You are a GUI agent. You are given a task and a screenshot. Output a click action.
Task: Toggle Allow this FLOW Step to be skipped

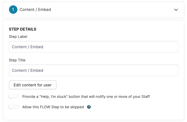[14, 107]
